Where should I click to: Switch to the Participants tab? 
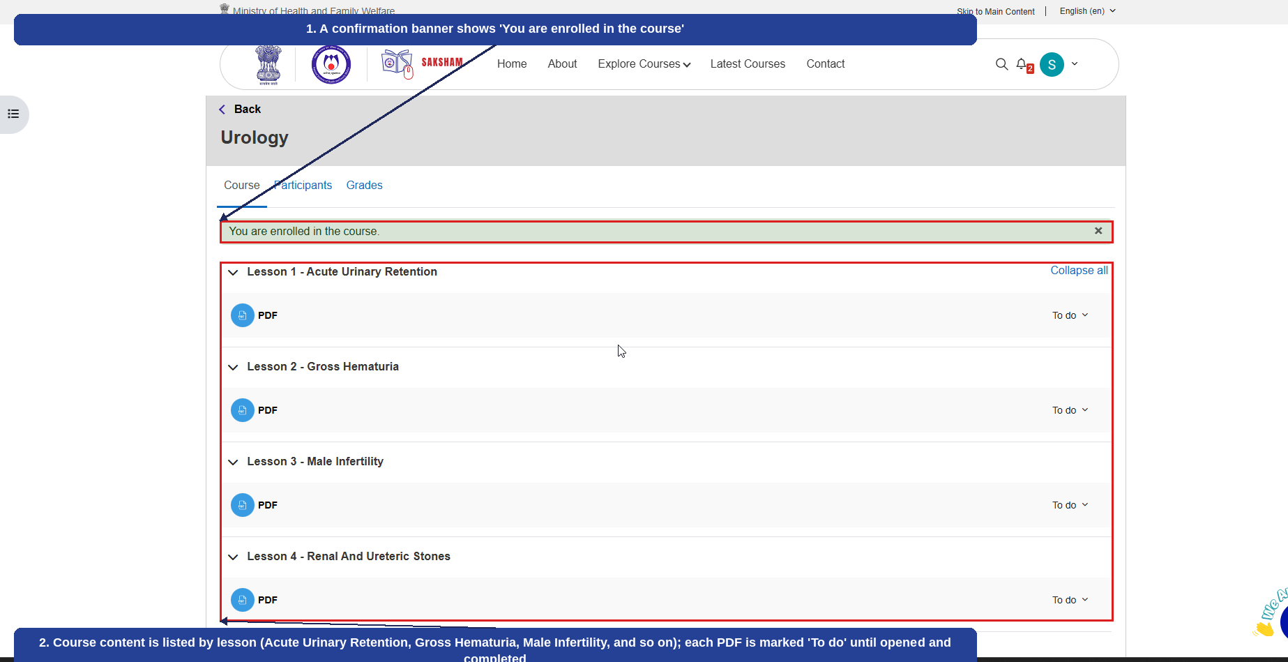(303, 186)
